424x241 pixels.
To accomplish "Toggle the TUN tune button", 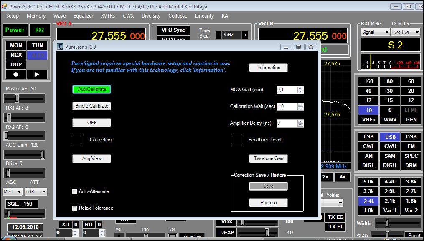I will [x=37, y=45].
